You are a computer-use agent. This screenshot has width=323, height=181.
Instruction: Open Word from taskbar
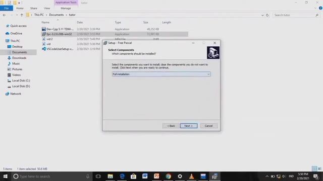pos(145,176)
